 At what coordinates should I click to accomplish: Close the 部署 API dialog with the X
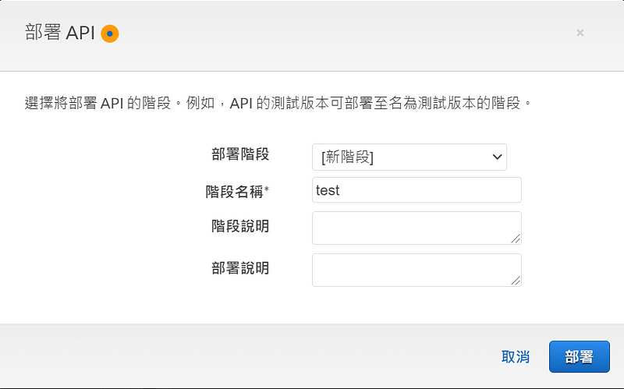click(x=580, y=33)
